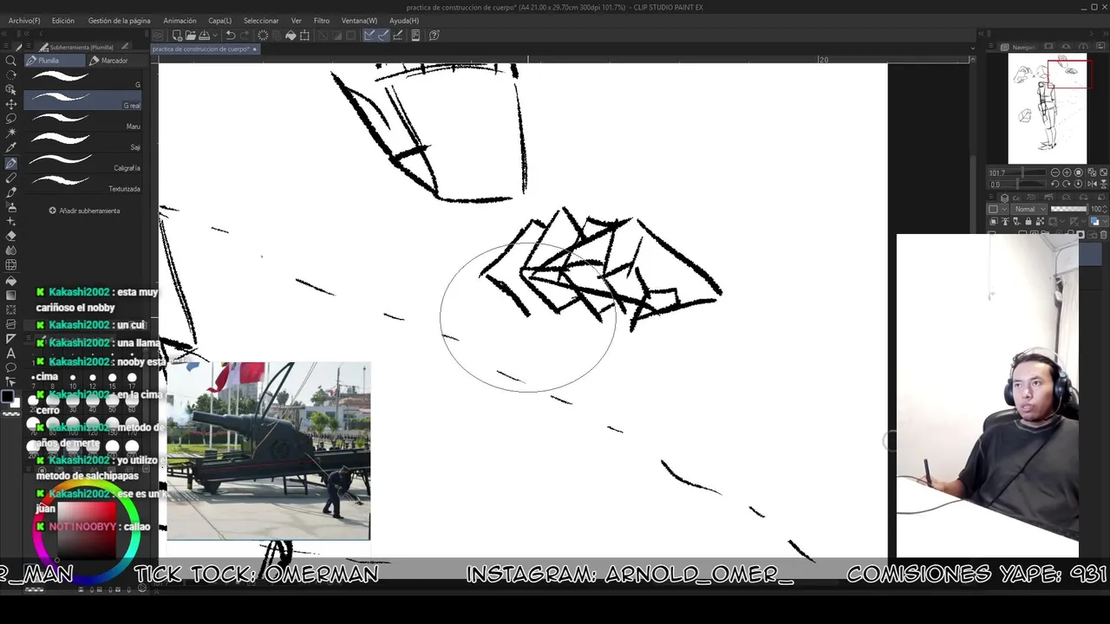Image resolution: width=1110 pixels, height=624 pixels.
Task: Select the Lasso selection tool
Action: (11, 119)
